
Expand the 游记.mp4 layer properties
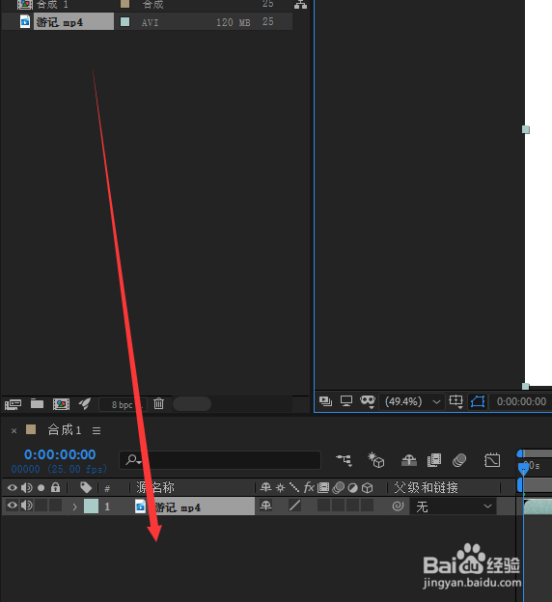pos(75,506)
